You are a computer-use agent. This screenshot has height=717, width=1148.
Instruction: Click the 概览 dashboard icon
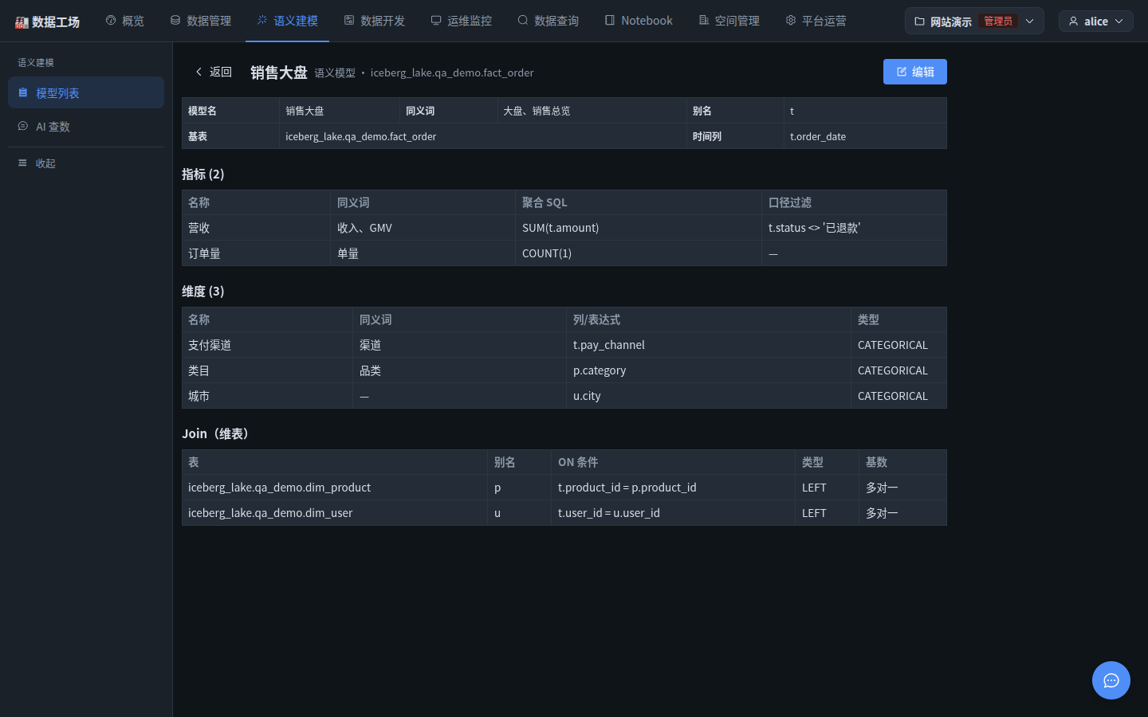[x=111, y=20]
